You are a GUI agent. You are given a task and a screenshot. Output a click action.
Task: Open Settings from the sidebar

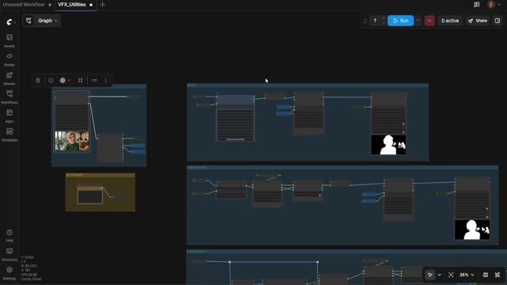(10, 273)
